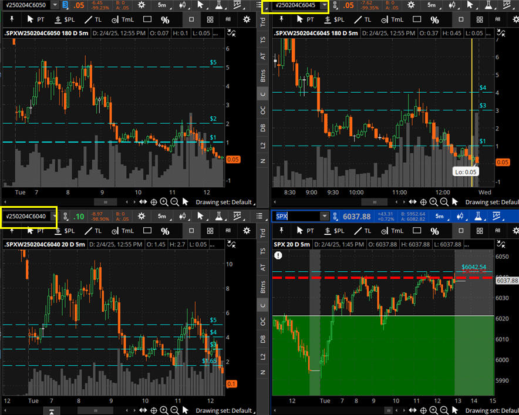Choose the $PL price level tool in C6045 panel
The image size is (519, 415).
333,19
